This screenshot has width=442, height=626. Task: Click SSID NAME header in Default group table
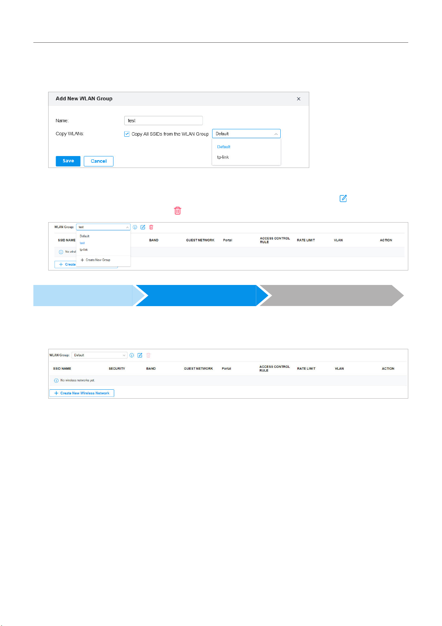[62, 369]
